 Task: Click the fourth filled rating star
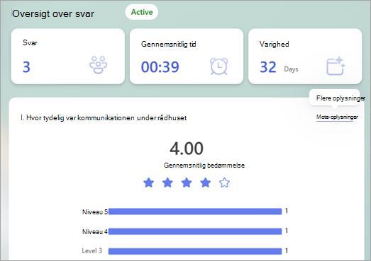pos(206,182)
